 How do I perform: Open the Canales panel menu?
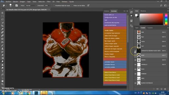click(168, 28)
